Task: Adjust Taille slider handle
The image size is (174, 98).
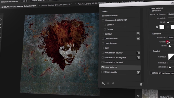Action: [170, 46]
